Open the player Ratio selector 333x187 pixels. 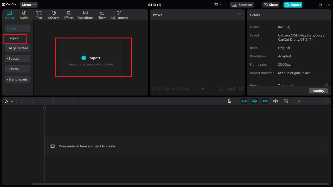(231, 89)
